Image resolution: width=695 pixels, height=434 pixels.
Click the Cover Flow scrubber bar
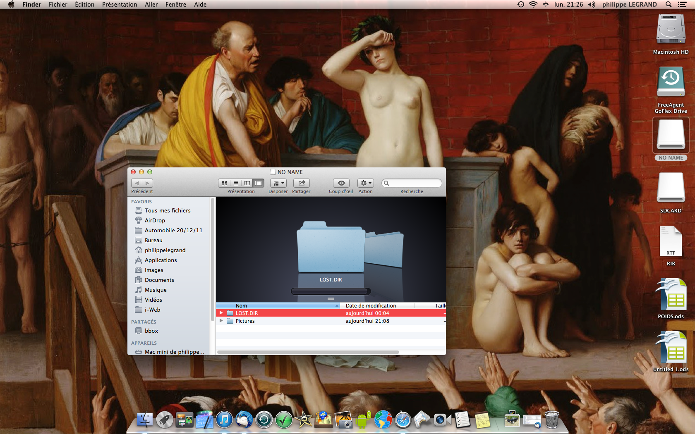tap(331, 291)
